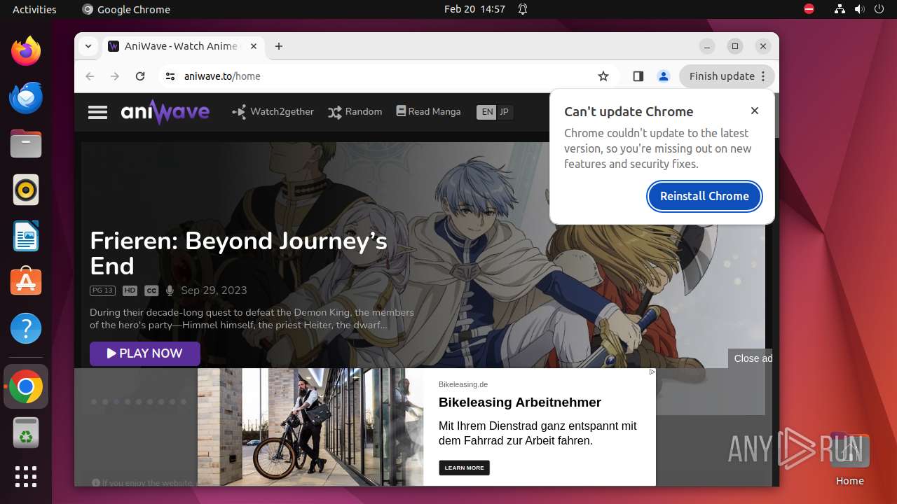Close the bottom ad with Close ad
The width and height of the screenshot is (897, 504).
[x=751, y=358]
